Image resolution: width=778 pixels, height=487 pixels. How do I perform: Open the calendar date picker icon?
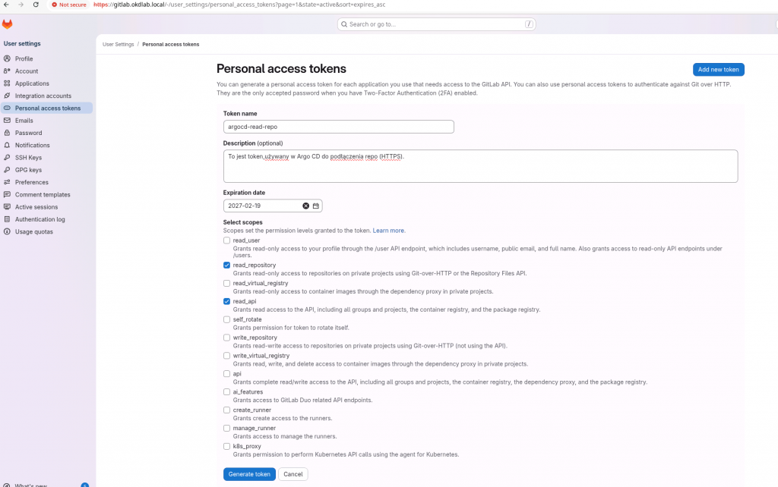pyautogui.click(x=316, y=206)
